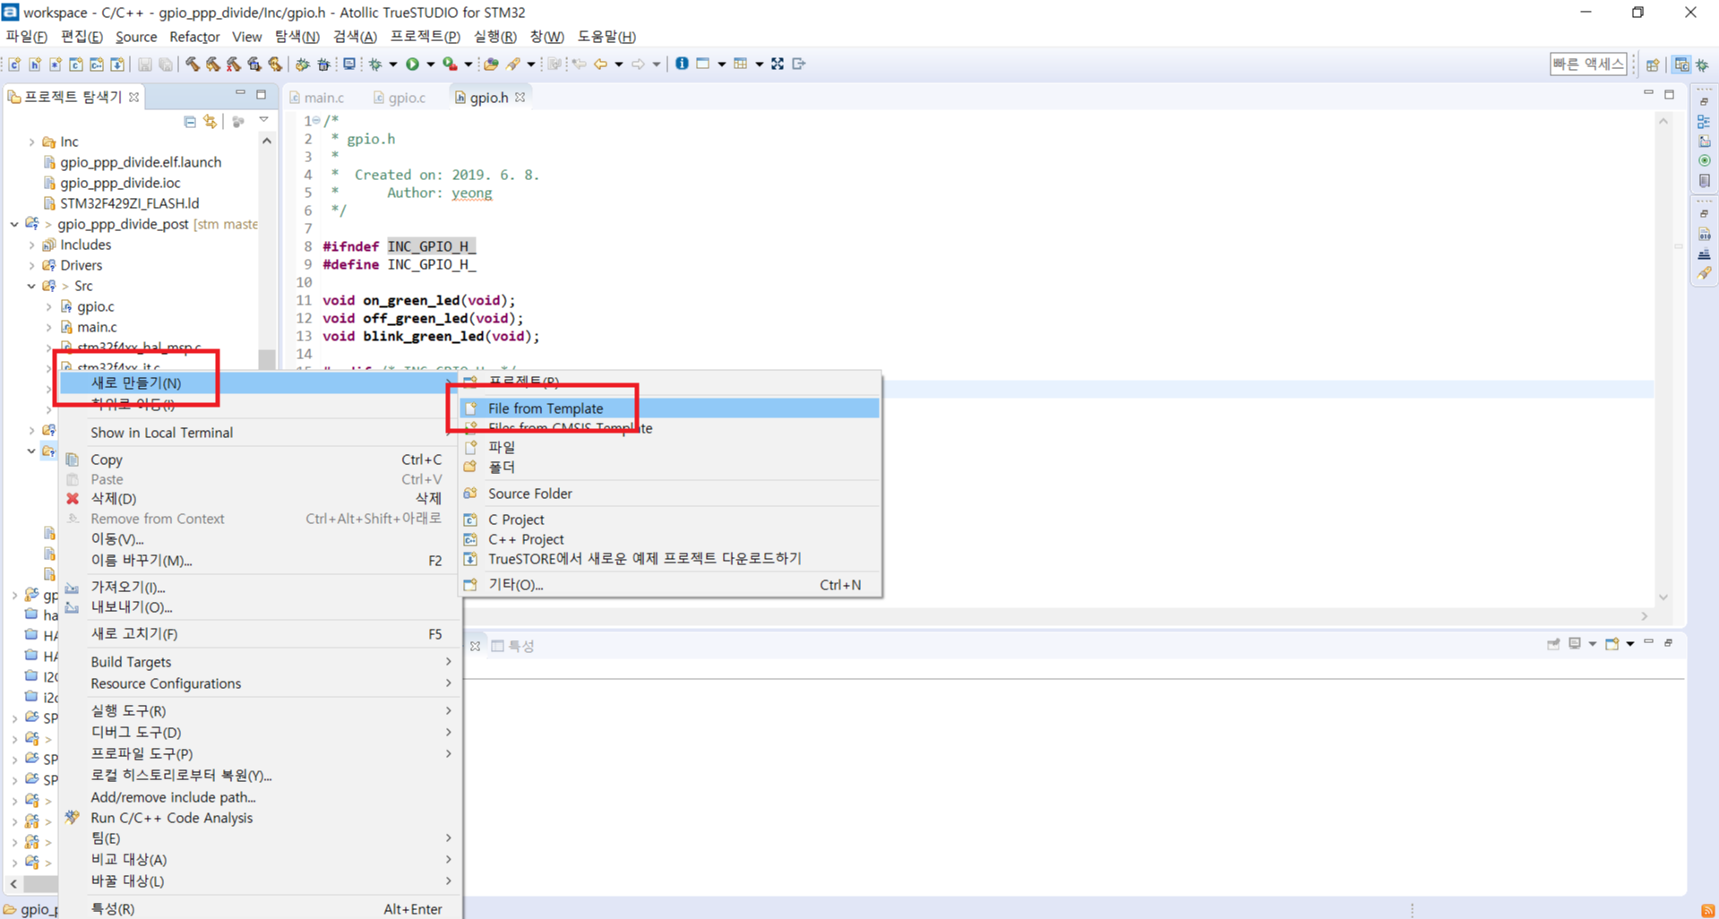
Task: Expand the Inc folder in project tree
Action: coord(32,142)
